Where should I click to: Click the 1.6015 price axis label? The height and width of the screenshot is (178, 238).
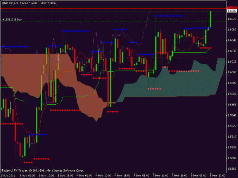click(x=232, y=62)
